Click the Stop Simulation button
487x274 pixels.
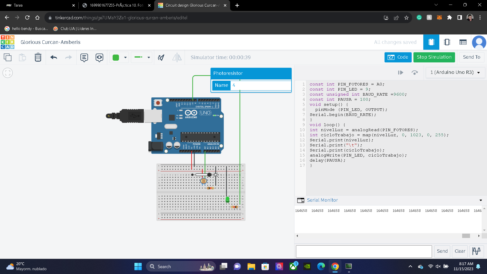click(434, 57)
